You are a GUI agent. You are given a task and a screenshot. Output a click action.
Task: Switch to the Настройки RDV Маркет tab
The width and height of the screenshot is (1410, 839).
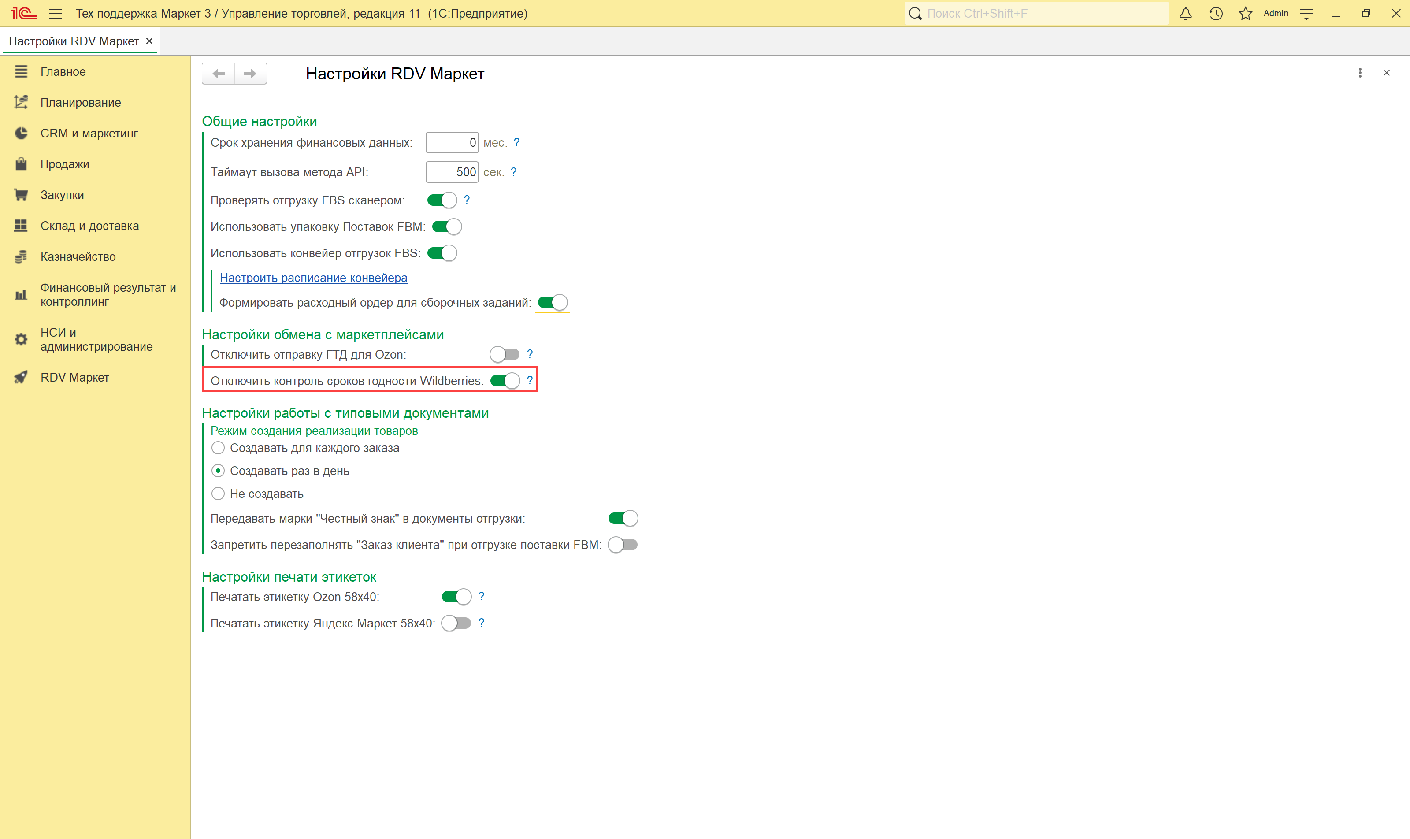[x=74, y=41]
